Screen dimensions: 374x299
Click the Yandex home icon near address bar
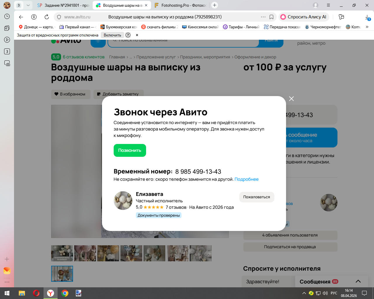(34, 17)
